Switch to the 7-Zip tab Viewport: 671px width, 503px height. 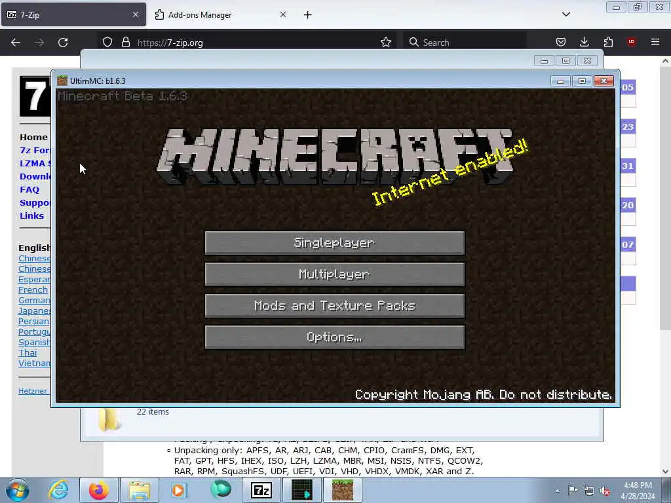tap(73, 14)
